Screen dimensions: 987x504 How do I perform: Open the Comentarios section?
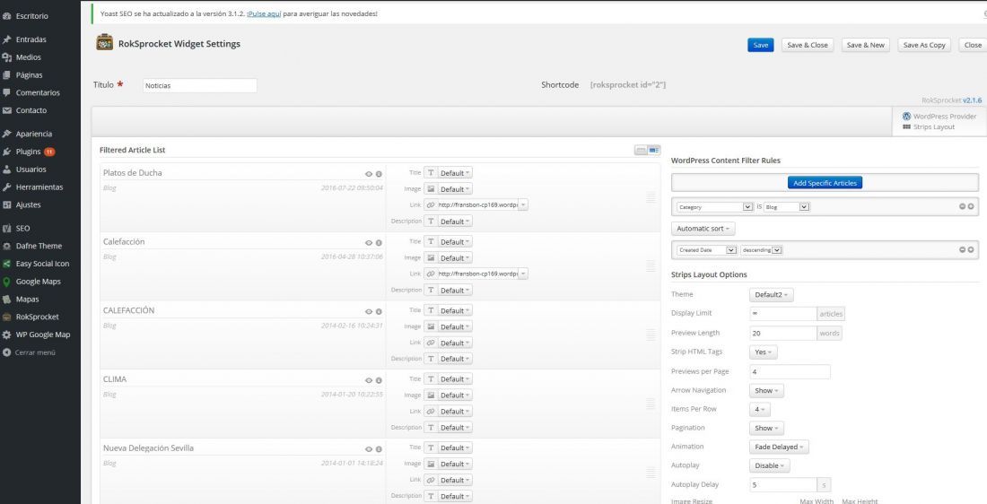(x=38, y=92)
